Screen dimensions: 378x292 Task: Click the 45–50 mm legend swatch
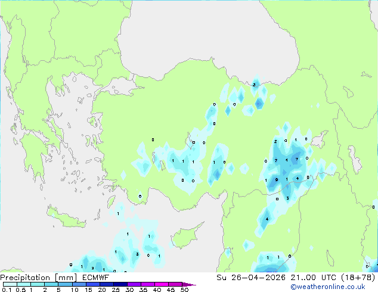pyautogui.click(x=175, y=284)
